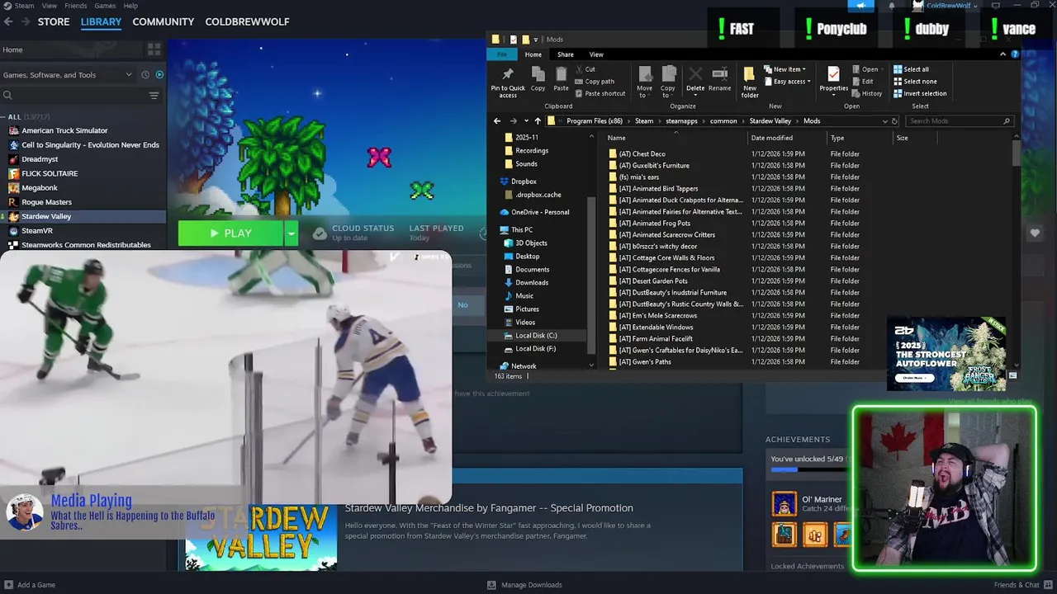
Task: Click Edit in the Open group
Action: 863,82
